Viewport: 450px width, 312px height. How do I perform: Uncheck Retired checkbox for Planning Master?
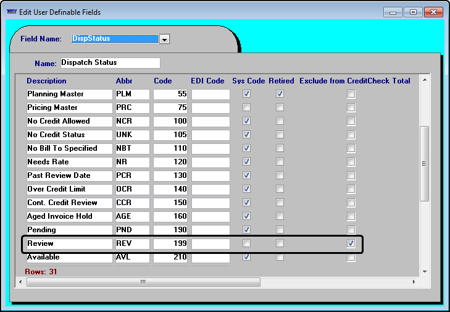click(x=280, y=94)
